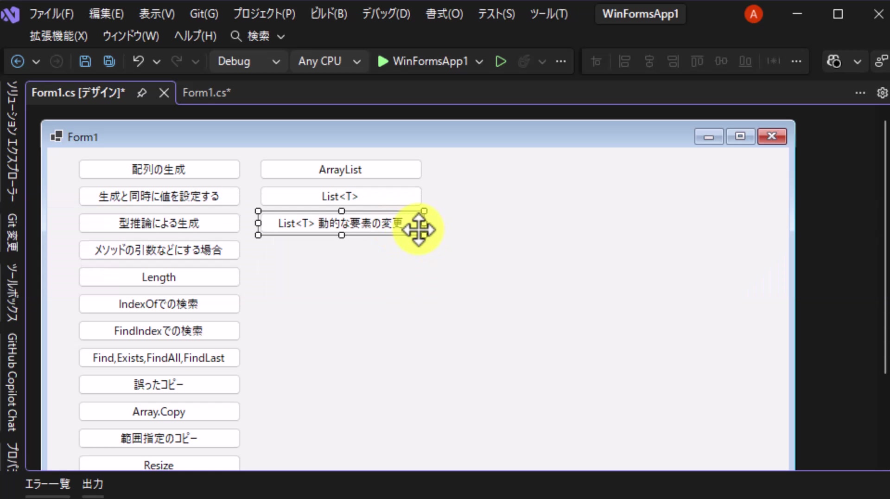Click the Align Bottoms layout icon
Image resolution: width=890 pixels, height=499 pixels.
745,61
